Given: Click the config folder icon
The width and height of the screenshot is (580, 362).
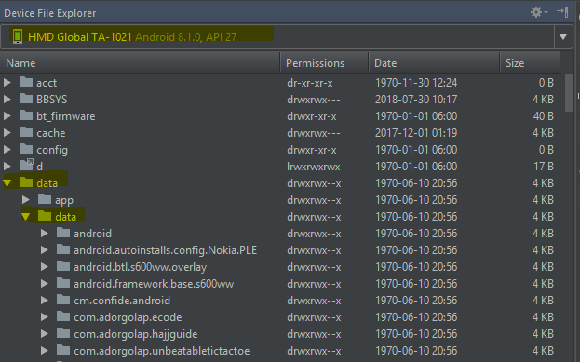Looking at the screenshot, I should pos(26,149).
